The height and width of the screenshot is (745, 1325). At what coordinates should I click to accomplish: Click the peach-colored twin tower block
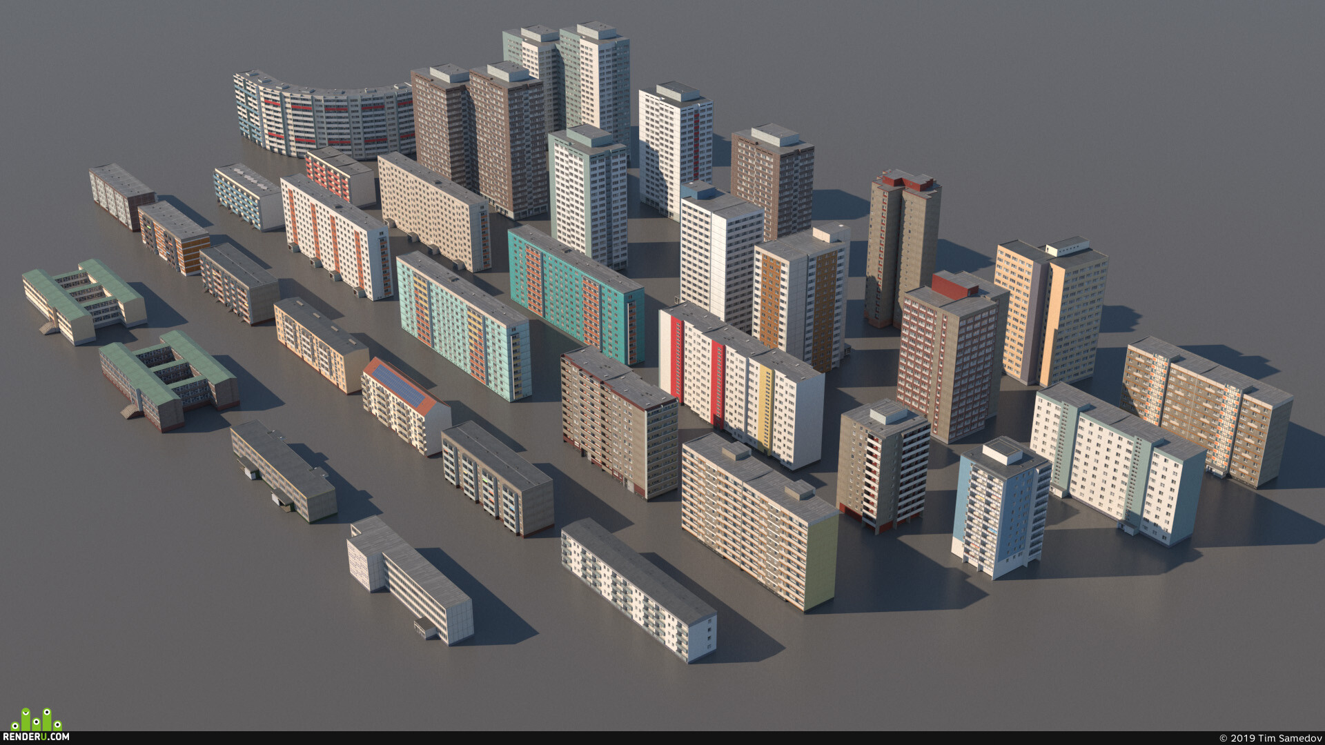[1051, 312]
